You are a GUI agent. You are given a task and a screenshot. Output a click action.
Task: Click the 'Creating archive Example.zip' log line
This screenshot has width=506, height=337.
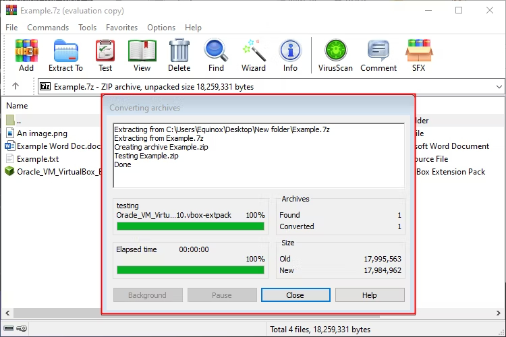(161, 147)
